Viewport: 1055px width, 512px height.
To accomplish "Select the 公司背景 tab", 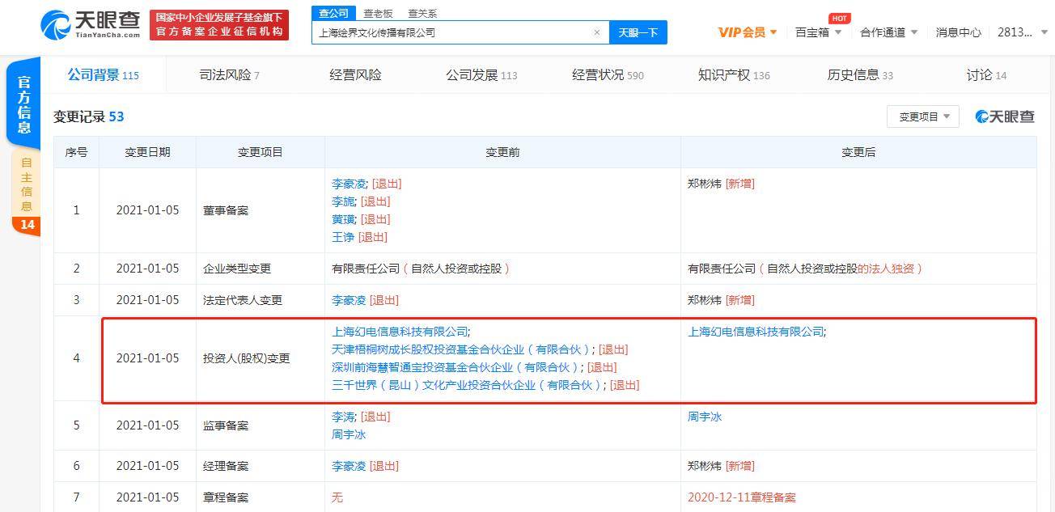I will (x=103, y=74).
